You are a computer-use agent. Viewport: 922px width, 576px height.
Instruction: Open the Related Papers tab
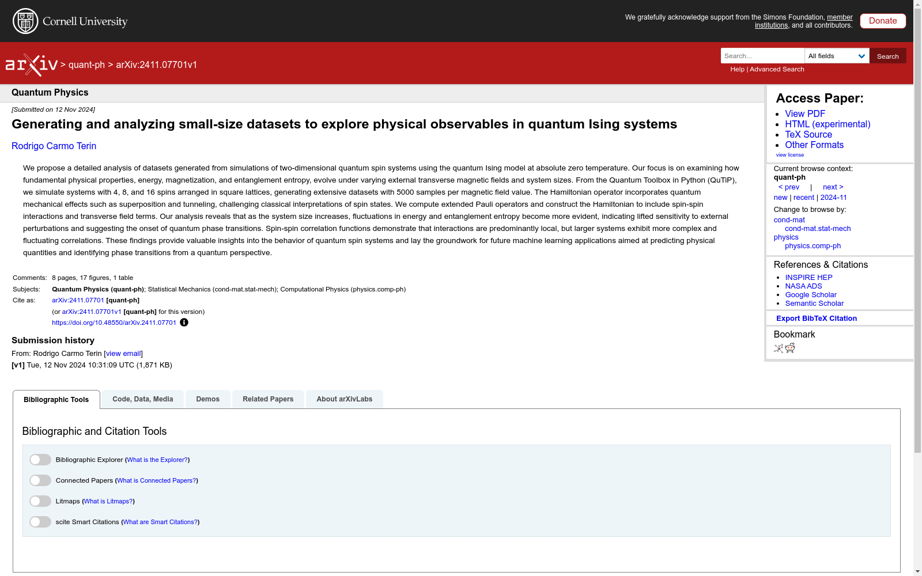(268, 399)
